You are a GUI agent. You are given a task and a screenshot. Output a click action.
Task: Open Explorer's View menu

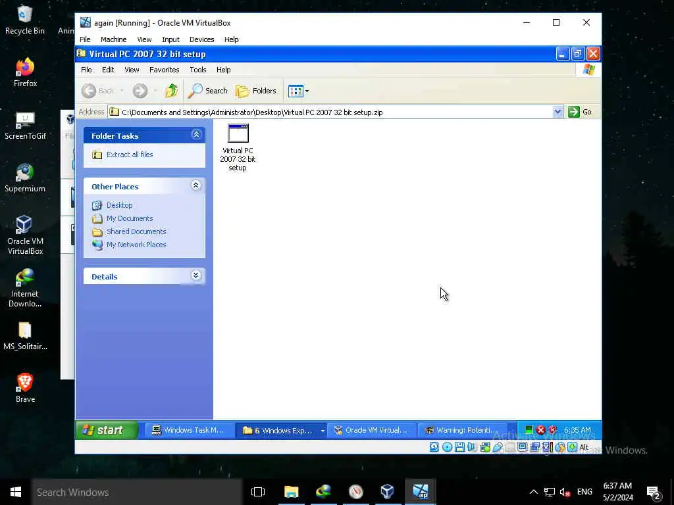click(132, 70)
